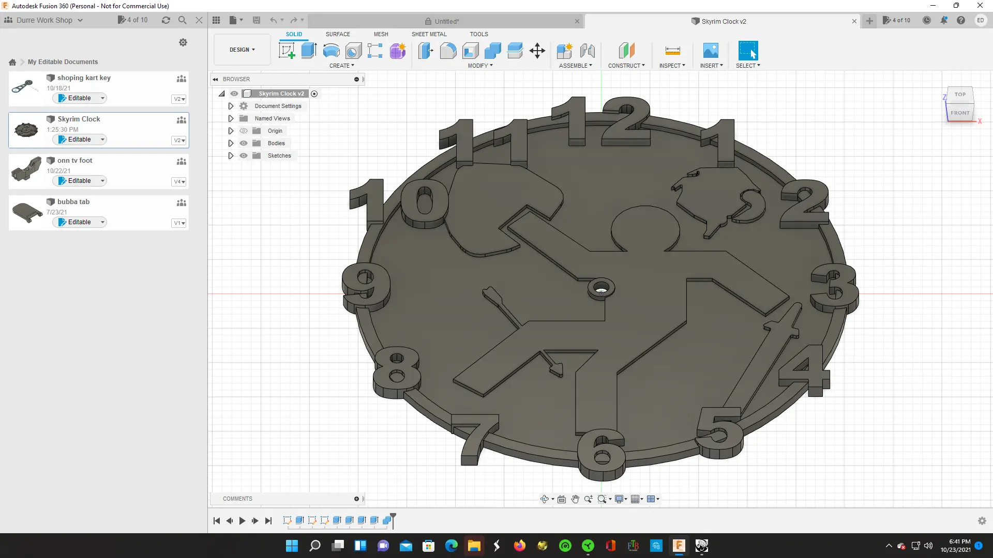This screenshot has height=558, width=993.
Task: Open the job status clock icon
Action: point(927,20)
